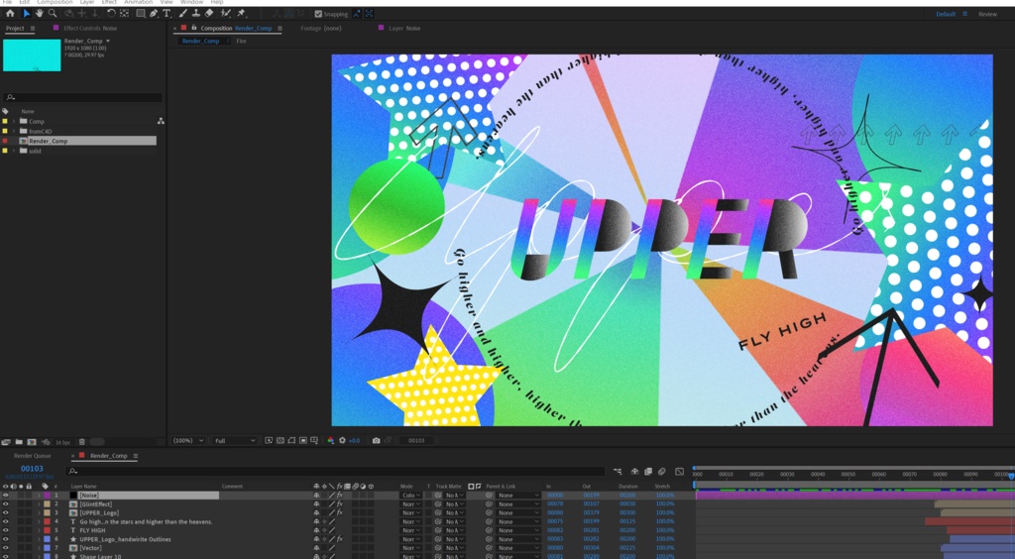This screenshot has height=559, width=1015.
Task: Click the region of interest icon
Action: point(303,441)
